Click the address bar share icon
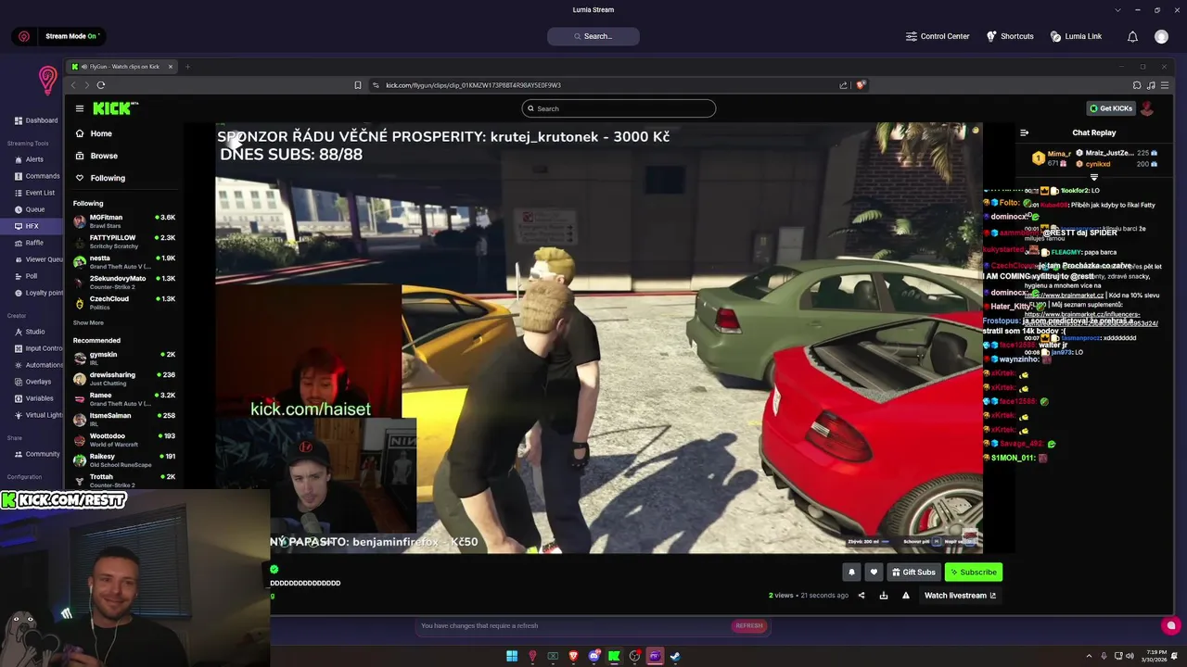The width and height of the screenshot is (1187, 667). tap(843, 85)
